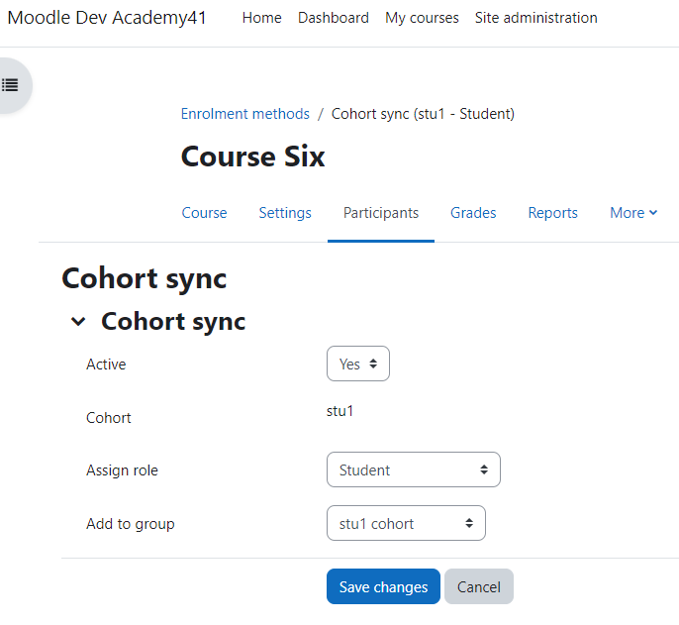Follow the Enrolment methods breadcrumb link
The image size is (679, 625).
pos(245,114)
